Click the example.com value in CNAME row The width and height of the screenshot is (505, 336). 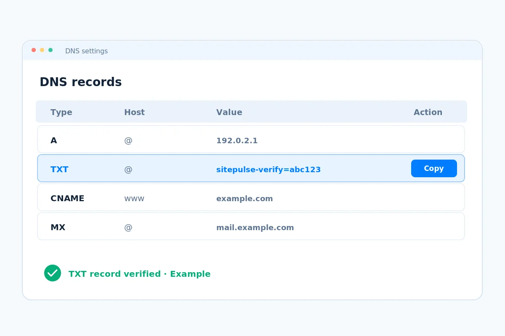tap(245, 199)
